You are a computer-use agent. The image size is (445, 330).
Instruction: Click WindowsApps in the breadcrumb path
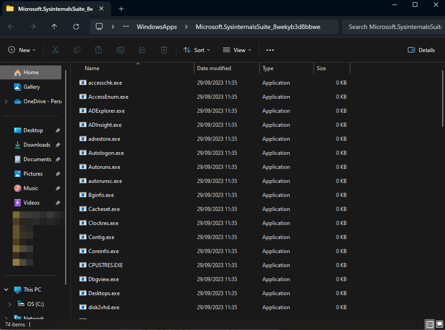point(157,27)
